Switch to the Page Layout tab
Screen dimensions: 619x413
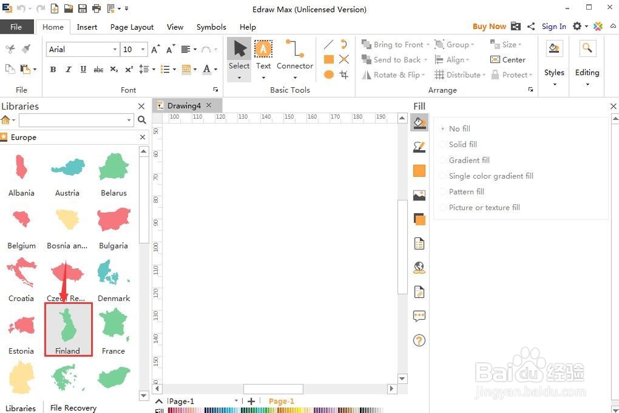(x=132, y=27)
